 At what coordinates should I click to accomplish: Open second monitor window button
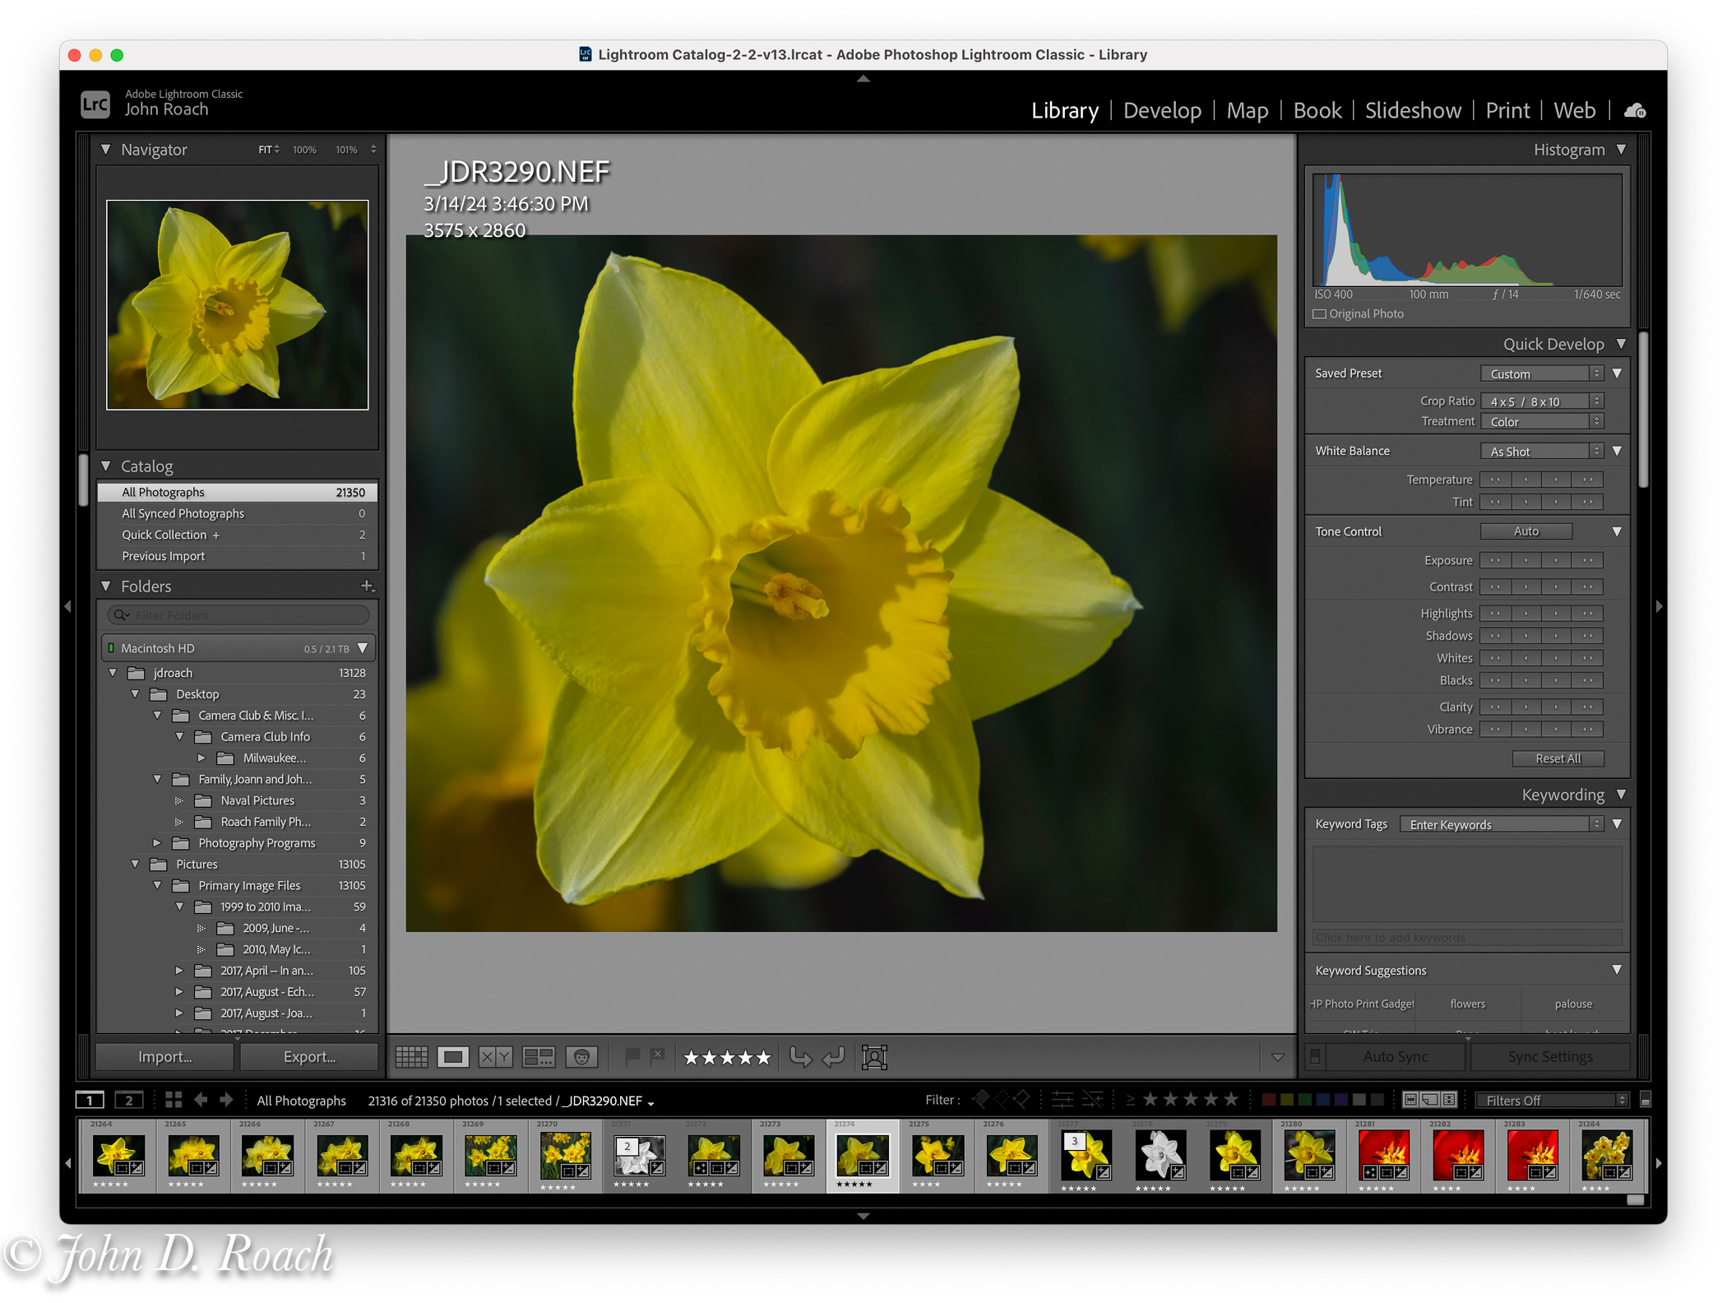coord(128,1100)
